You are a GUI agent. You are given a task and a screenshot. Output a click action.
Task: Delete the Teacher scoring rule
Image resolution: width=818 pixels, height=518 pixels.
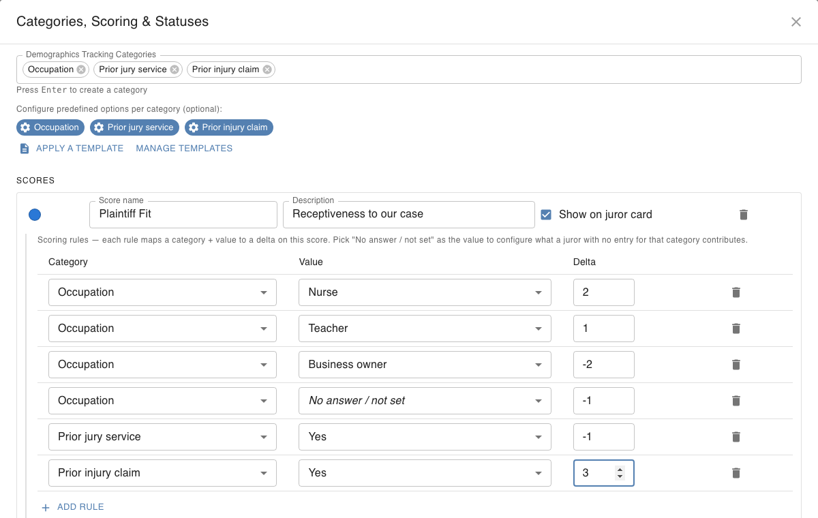(736, 329)
